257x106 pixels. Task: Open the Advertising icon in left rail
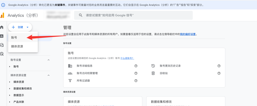pos(2,54)
